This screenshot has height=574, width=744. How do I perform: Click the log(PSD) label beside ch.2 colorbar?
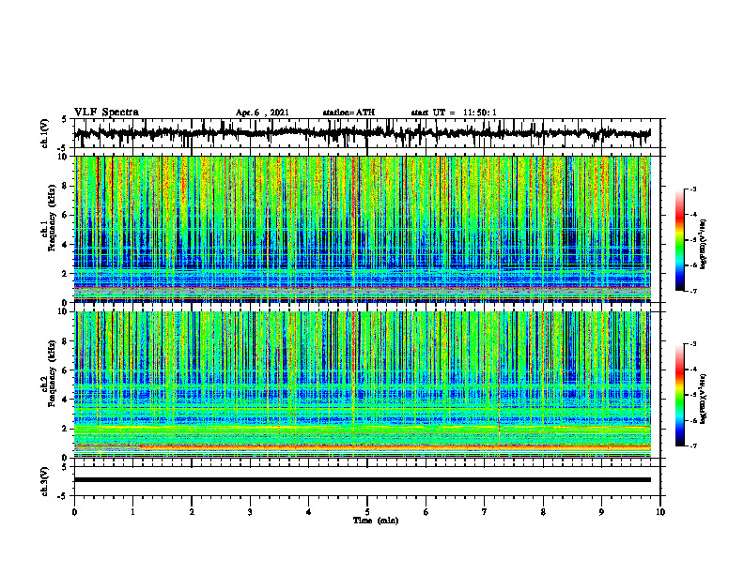click(704, 399)
